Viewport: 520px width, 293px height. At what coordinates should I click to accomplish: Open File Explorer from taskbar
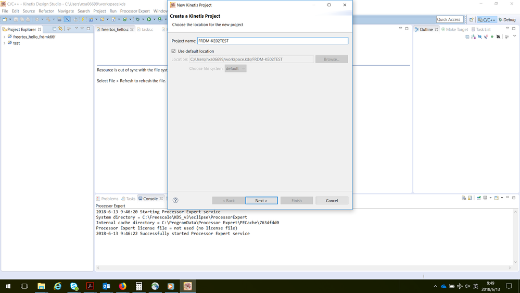41,286
